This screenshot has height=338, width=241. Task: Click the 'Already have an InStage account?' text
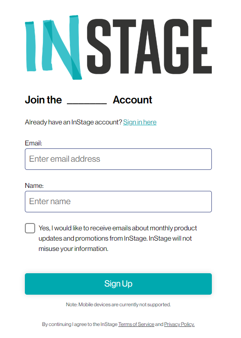pyautogui.click(x=73, y=122)
